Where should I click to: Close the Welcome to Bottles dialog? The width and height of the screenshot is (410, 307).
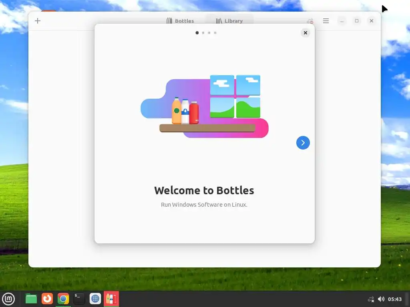305,33
